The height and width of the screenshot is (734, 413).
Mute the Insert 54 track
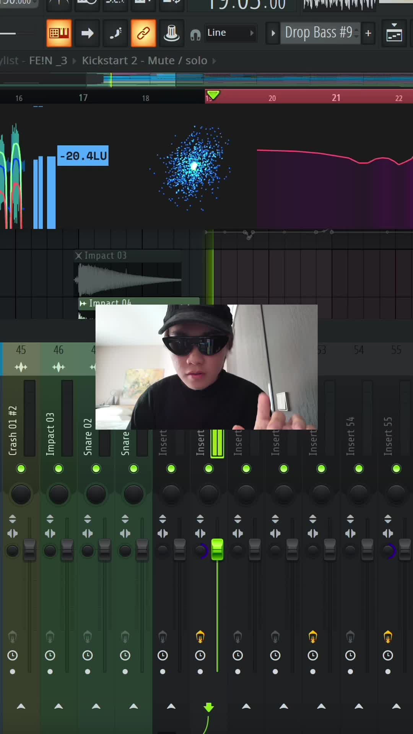(359, 469)
